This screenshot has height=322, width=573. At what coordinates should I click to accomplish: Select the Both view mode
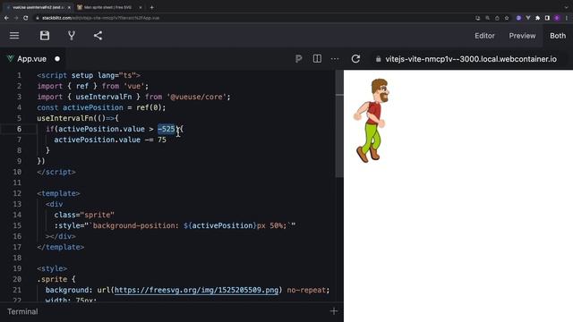click(x=558, y=36)
